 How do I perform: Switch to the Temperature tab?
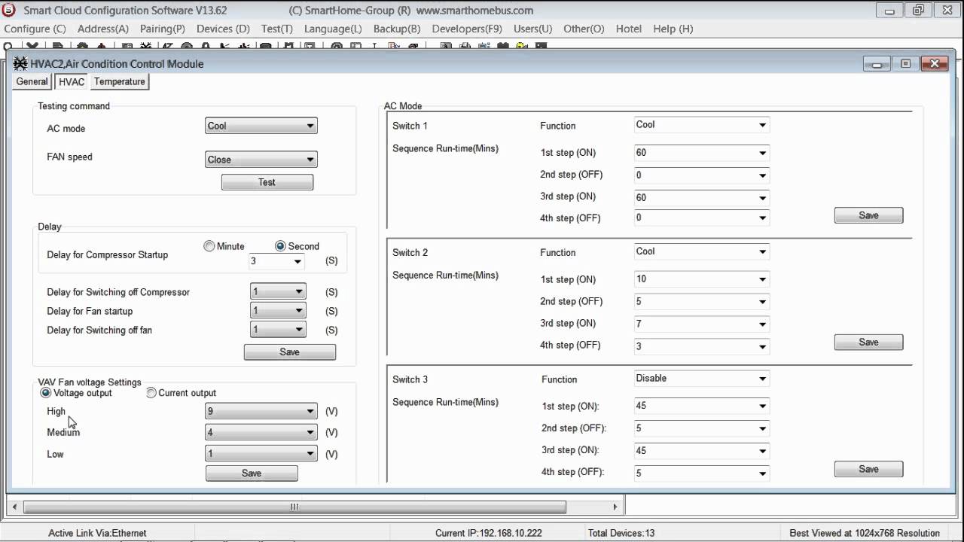coord(120,82)
